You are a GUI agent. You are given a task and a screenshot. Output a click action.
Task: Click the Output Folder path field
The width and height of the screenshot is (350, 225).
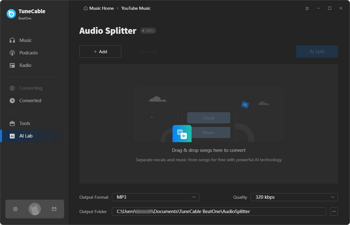coord(219,211)
